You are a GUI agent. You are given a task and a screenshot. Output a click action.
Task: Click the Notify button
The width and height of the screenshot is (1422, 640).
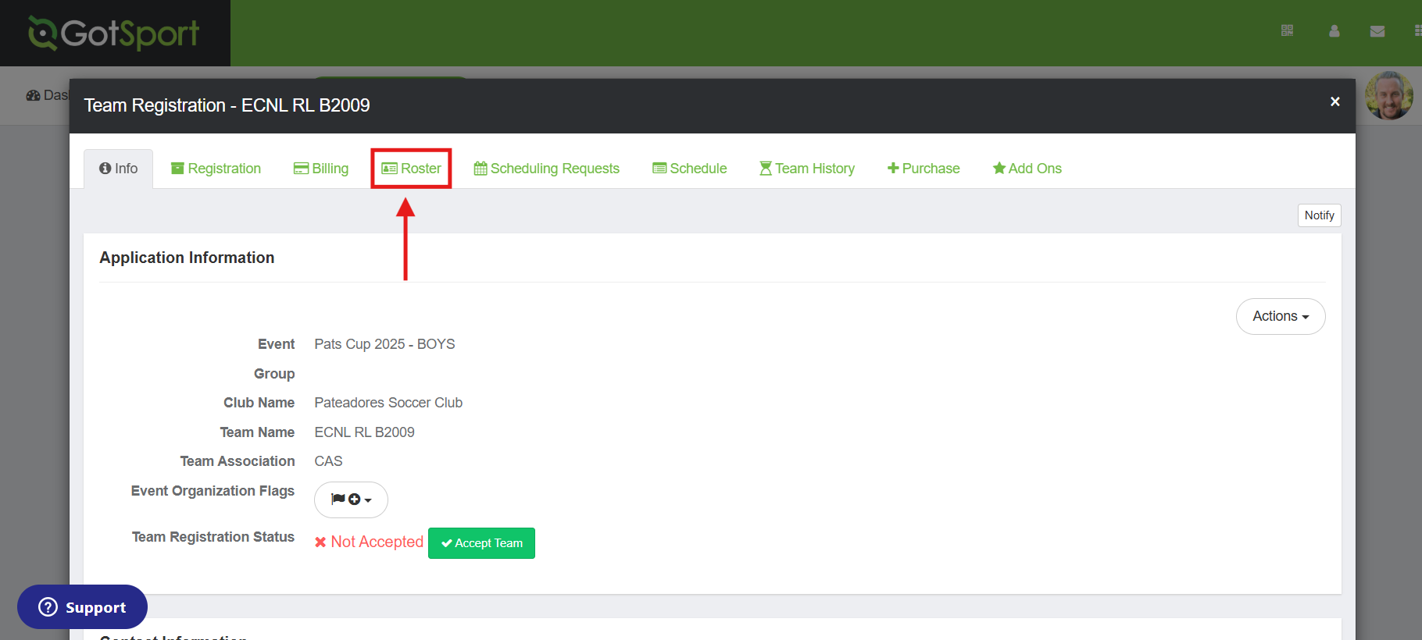1320,215
